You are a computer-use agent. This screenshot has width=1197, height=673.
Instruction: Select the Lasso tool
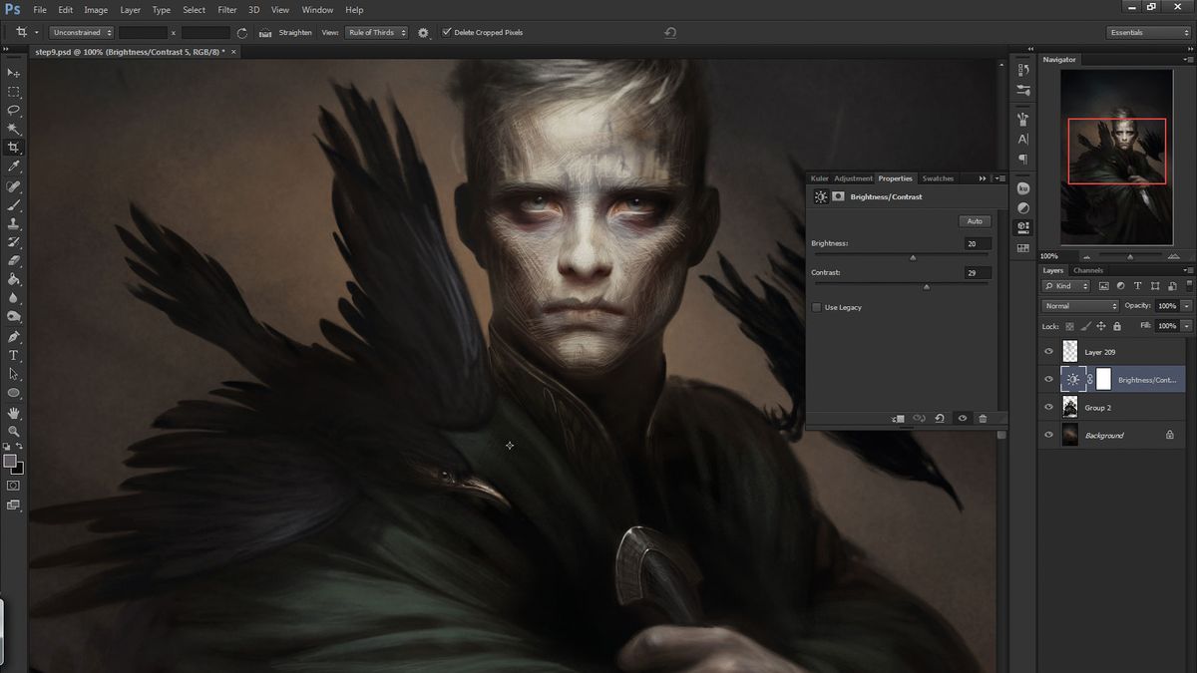pyautogui.click(x=14, y=111)
